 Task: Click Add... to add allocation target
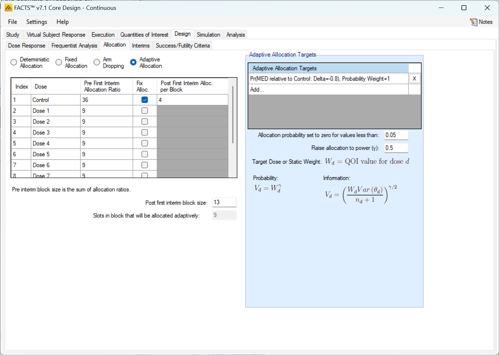(x=257, y=90)
